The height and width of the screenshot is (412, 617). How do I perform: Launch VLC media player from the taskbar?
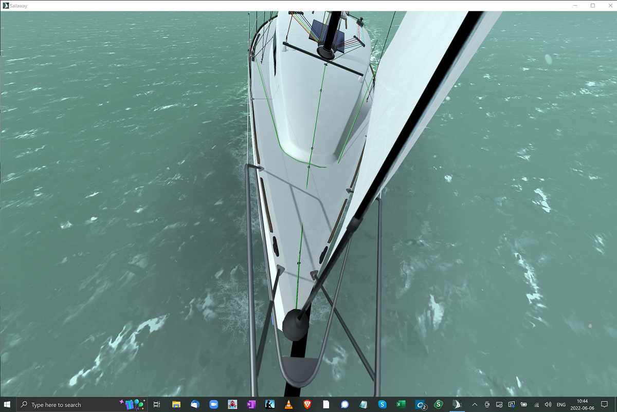pos(288,404)
